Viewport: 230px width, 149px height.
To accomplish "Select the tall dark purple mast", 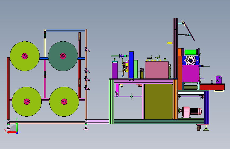I will tap(175, 49).
